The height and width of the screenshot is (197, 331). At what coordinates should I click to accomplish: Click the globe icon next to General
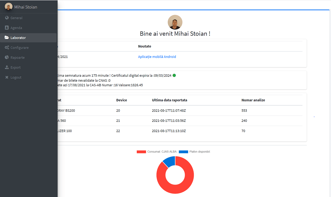pyautogui.click(x=7, y=18)
